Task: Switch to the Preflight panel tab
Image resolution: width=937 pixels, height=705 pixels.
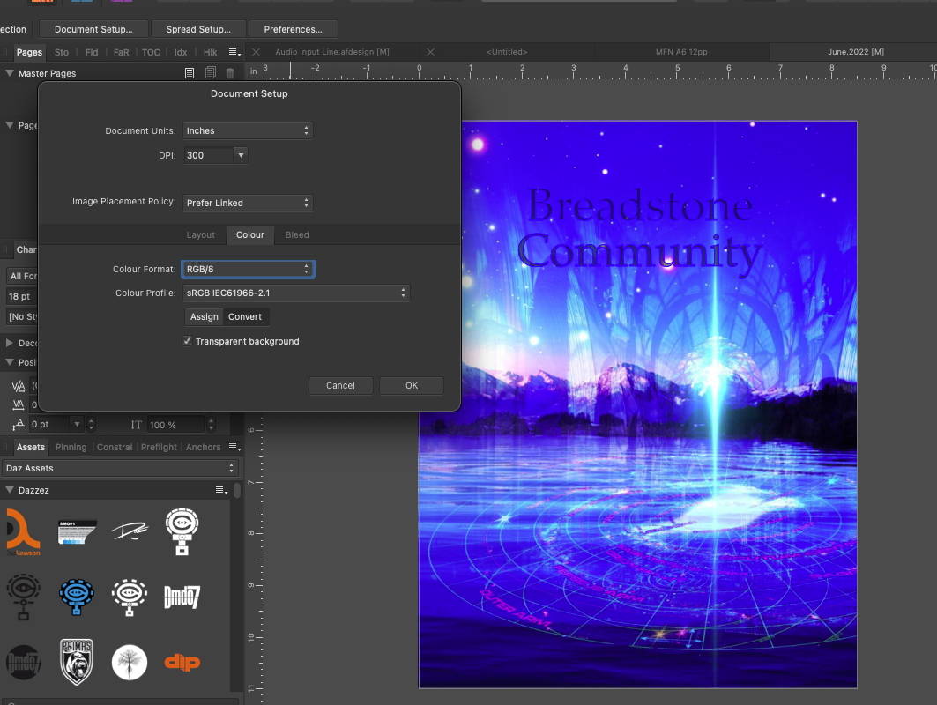Action: [x=159, y=447]
